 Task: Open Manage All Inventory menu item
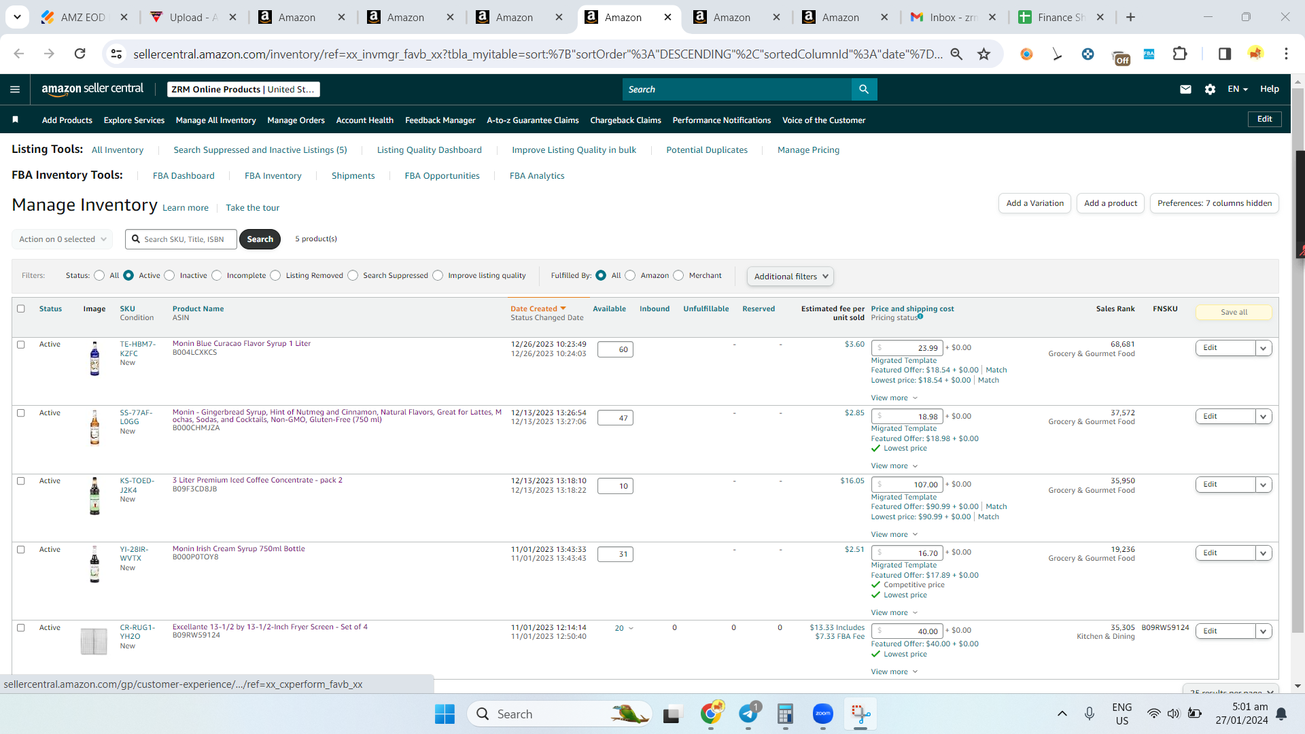[216, 120]
